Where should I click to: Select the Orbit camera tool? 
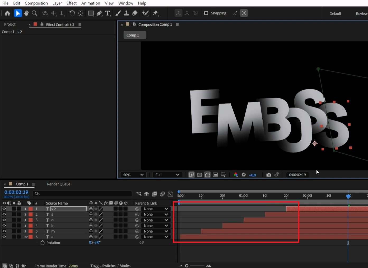pyautogui.click(x=45, y=13)
